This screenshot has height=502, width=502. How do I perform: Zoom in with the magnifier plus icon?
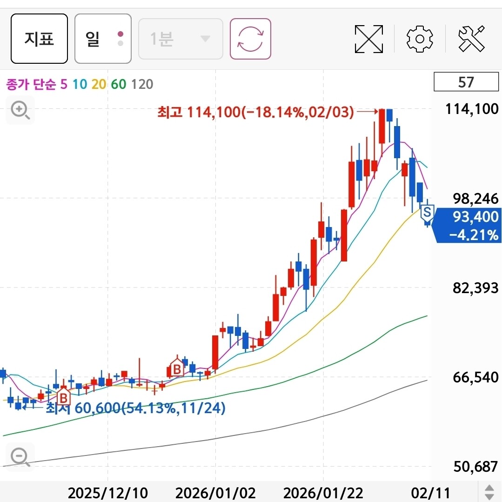pos(20,110)
